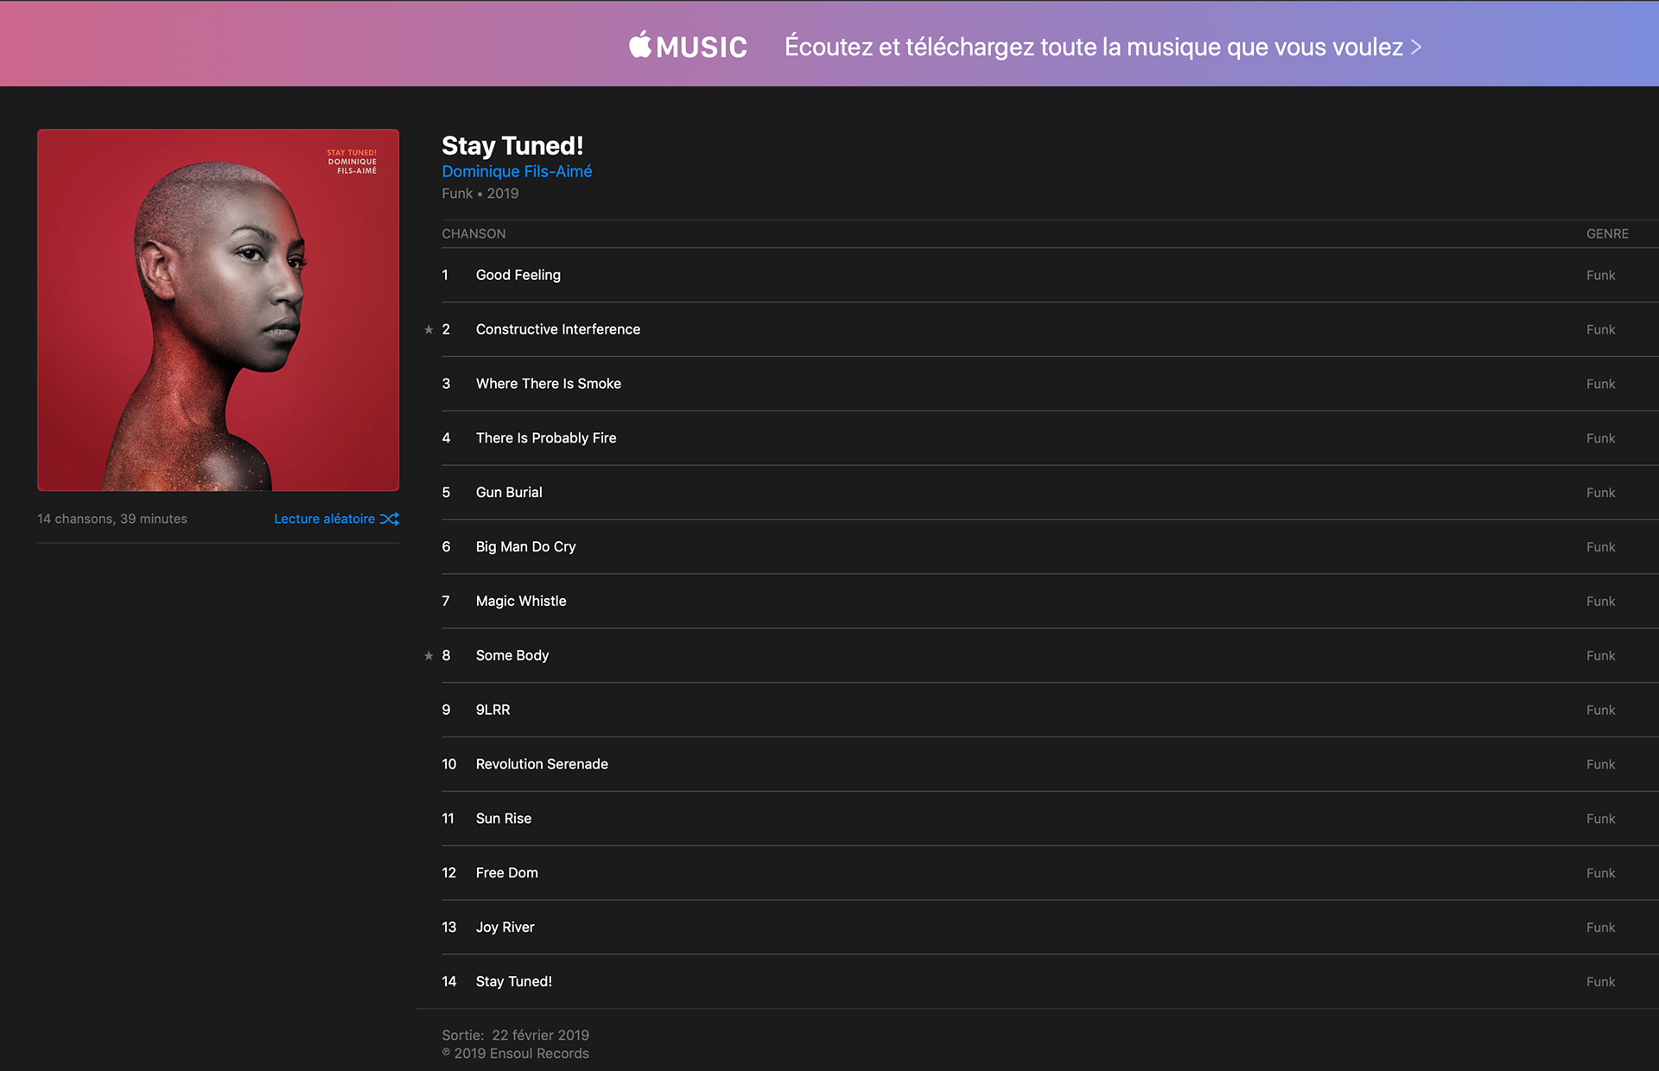
Task: Click the GENRE column header
Action: [1606, 233]
